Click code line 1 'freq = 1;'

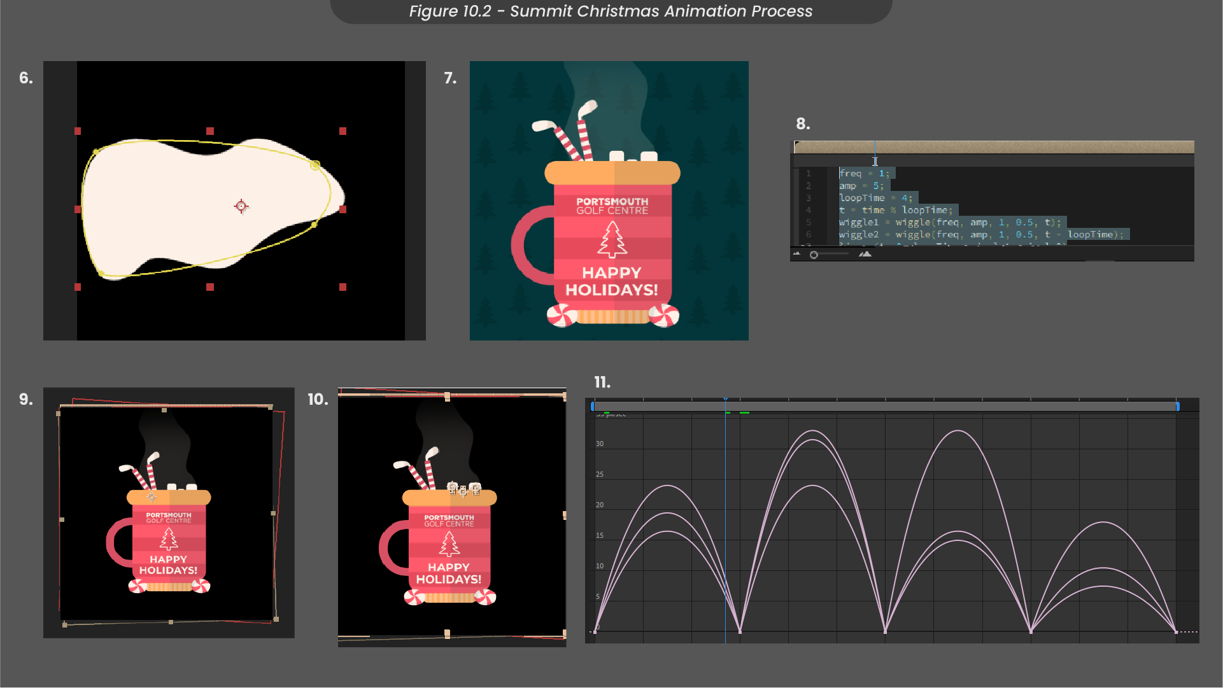point(864,173)
